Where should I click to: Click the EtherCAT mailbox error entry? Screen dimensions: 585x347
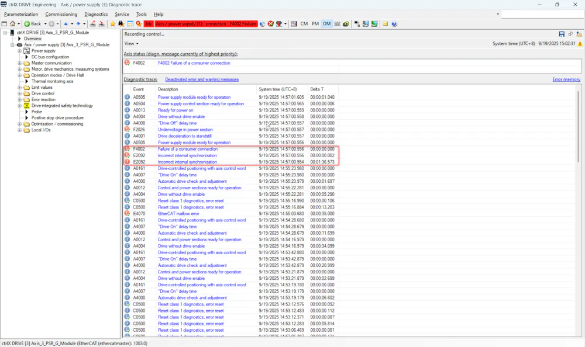[178, 214]
